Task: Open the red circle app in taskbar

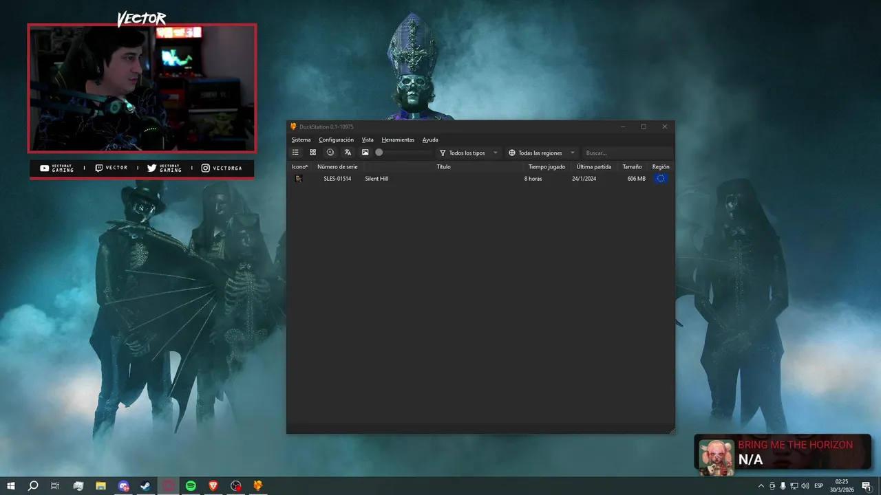Action: click(x=169, y=485)
